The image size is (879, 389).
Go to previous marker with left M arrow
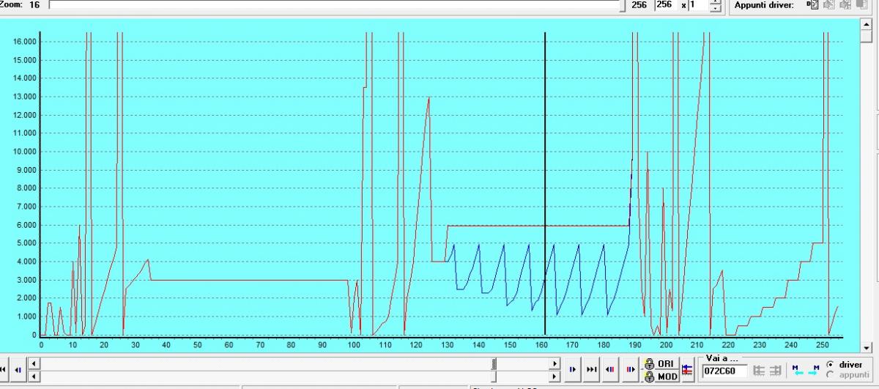(795, 370)
